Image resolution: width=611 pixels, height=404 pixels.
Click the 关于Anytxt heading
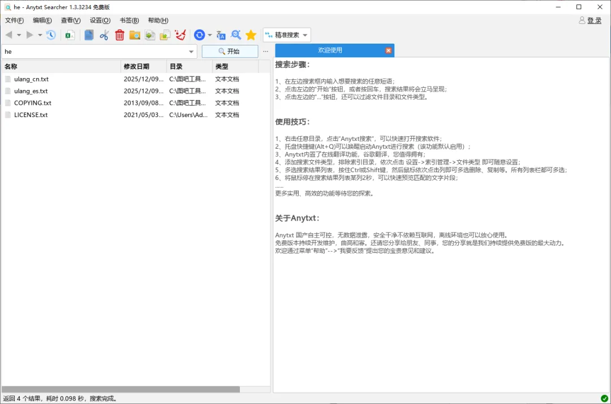(298, 218)
